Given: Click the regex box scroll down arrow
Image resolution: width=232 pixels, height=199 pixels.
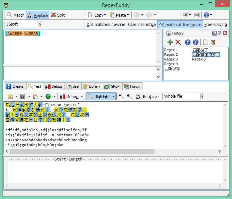Looking at the screenshot, I should tap(158, 61).
